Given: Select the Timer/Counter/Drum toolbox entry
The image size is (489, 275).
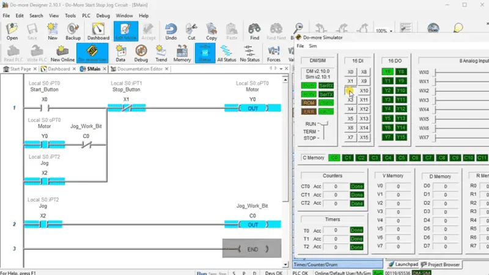Looking at the screenshot, I should click(x=338, y=265).
